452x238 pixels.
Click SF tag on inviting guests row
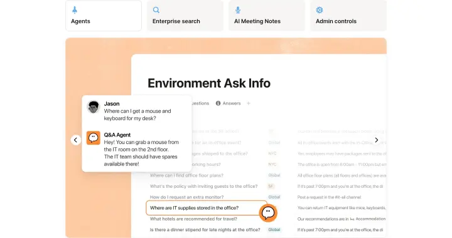point(271,186)
